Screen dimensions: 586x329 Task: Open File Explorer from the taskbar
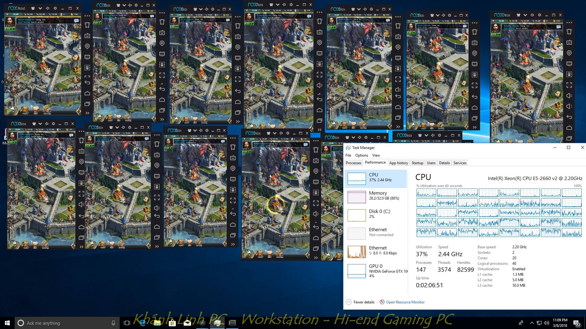[157, 323]
